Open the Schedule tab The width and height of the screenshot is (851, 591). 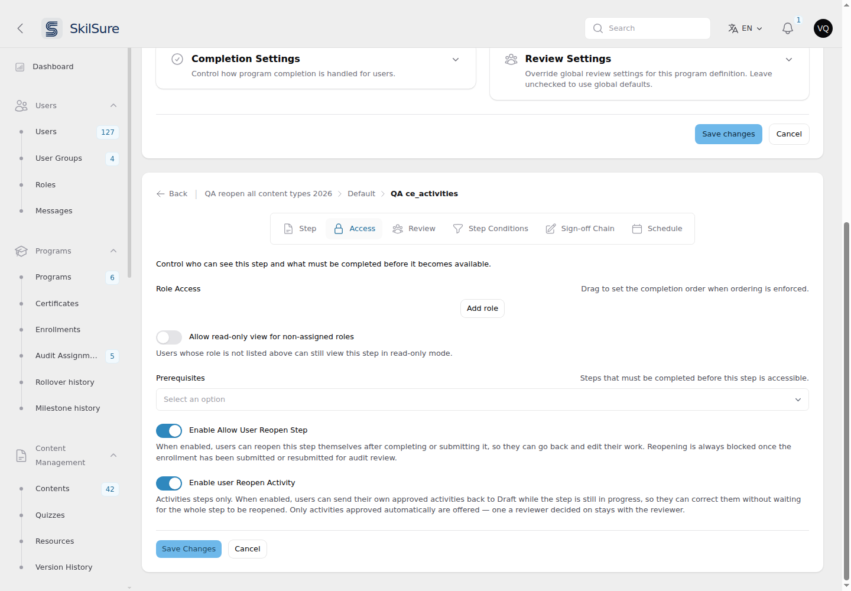[x=657, y=229]
